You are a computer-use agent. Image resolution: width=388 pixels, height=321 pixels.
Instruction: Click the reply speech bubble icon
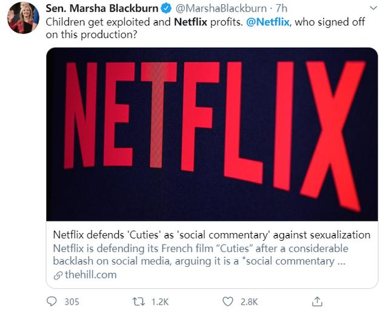(52, 302)
